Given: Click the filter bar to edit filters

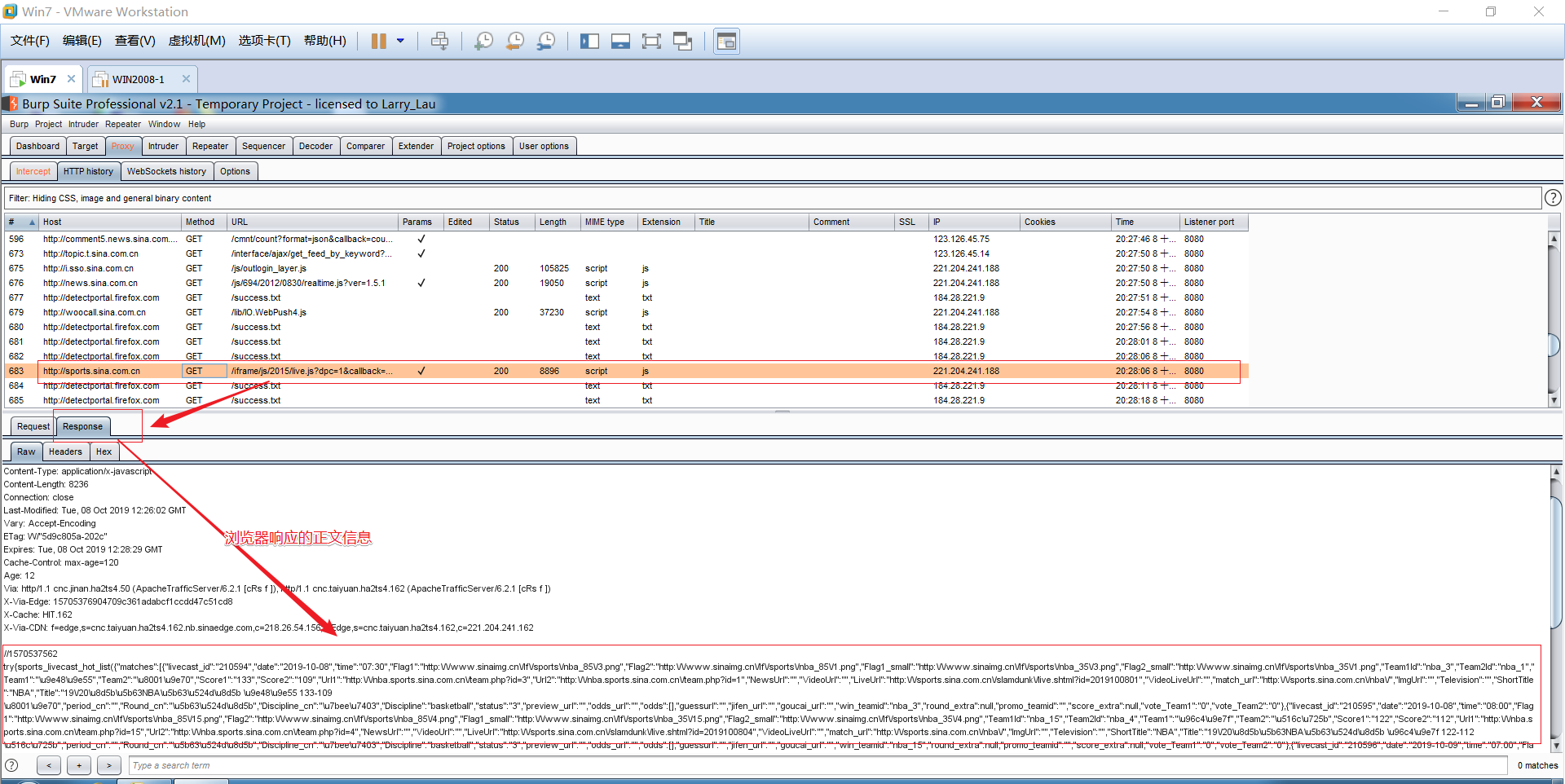Looking at the screenshot, I should [772, 198].
